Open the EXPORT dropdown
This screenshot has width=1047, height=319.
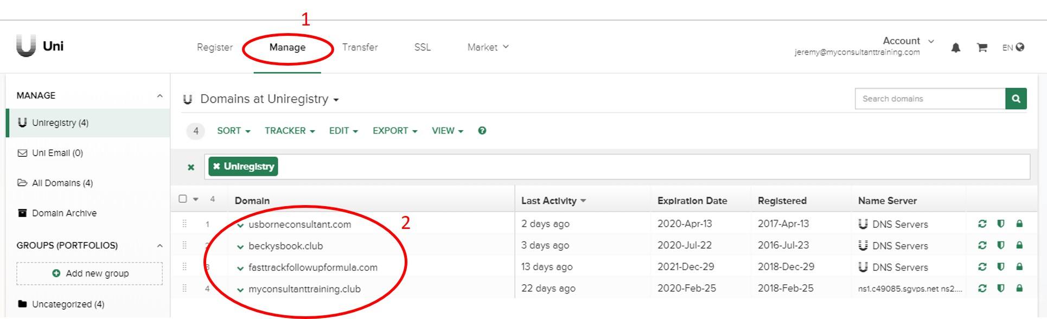click(x=395, y=131)
